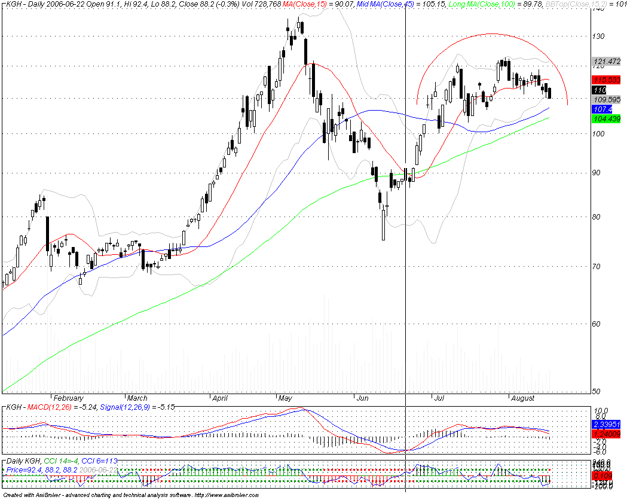Click the 130 price axis label

(x=599, y=36)
